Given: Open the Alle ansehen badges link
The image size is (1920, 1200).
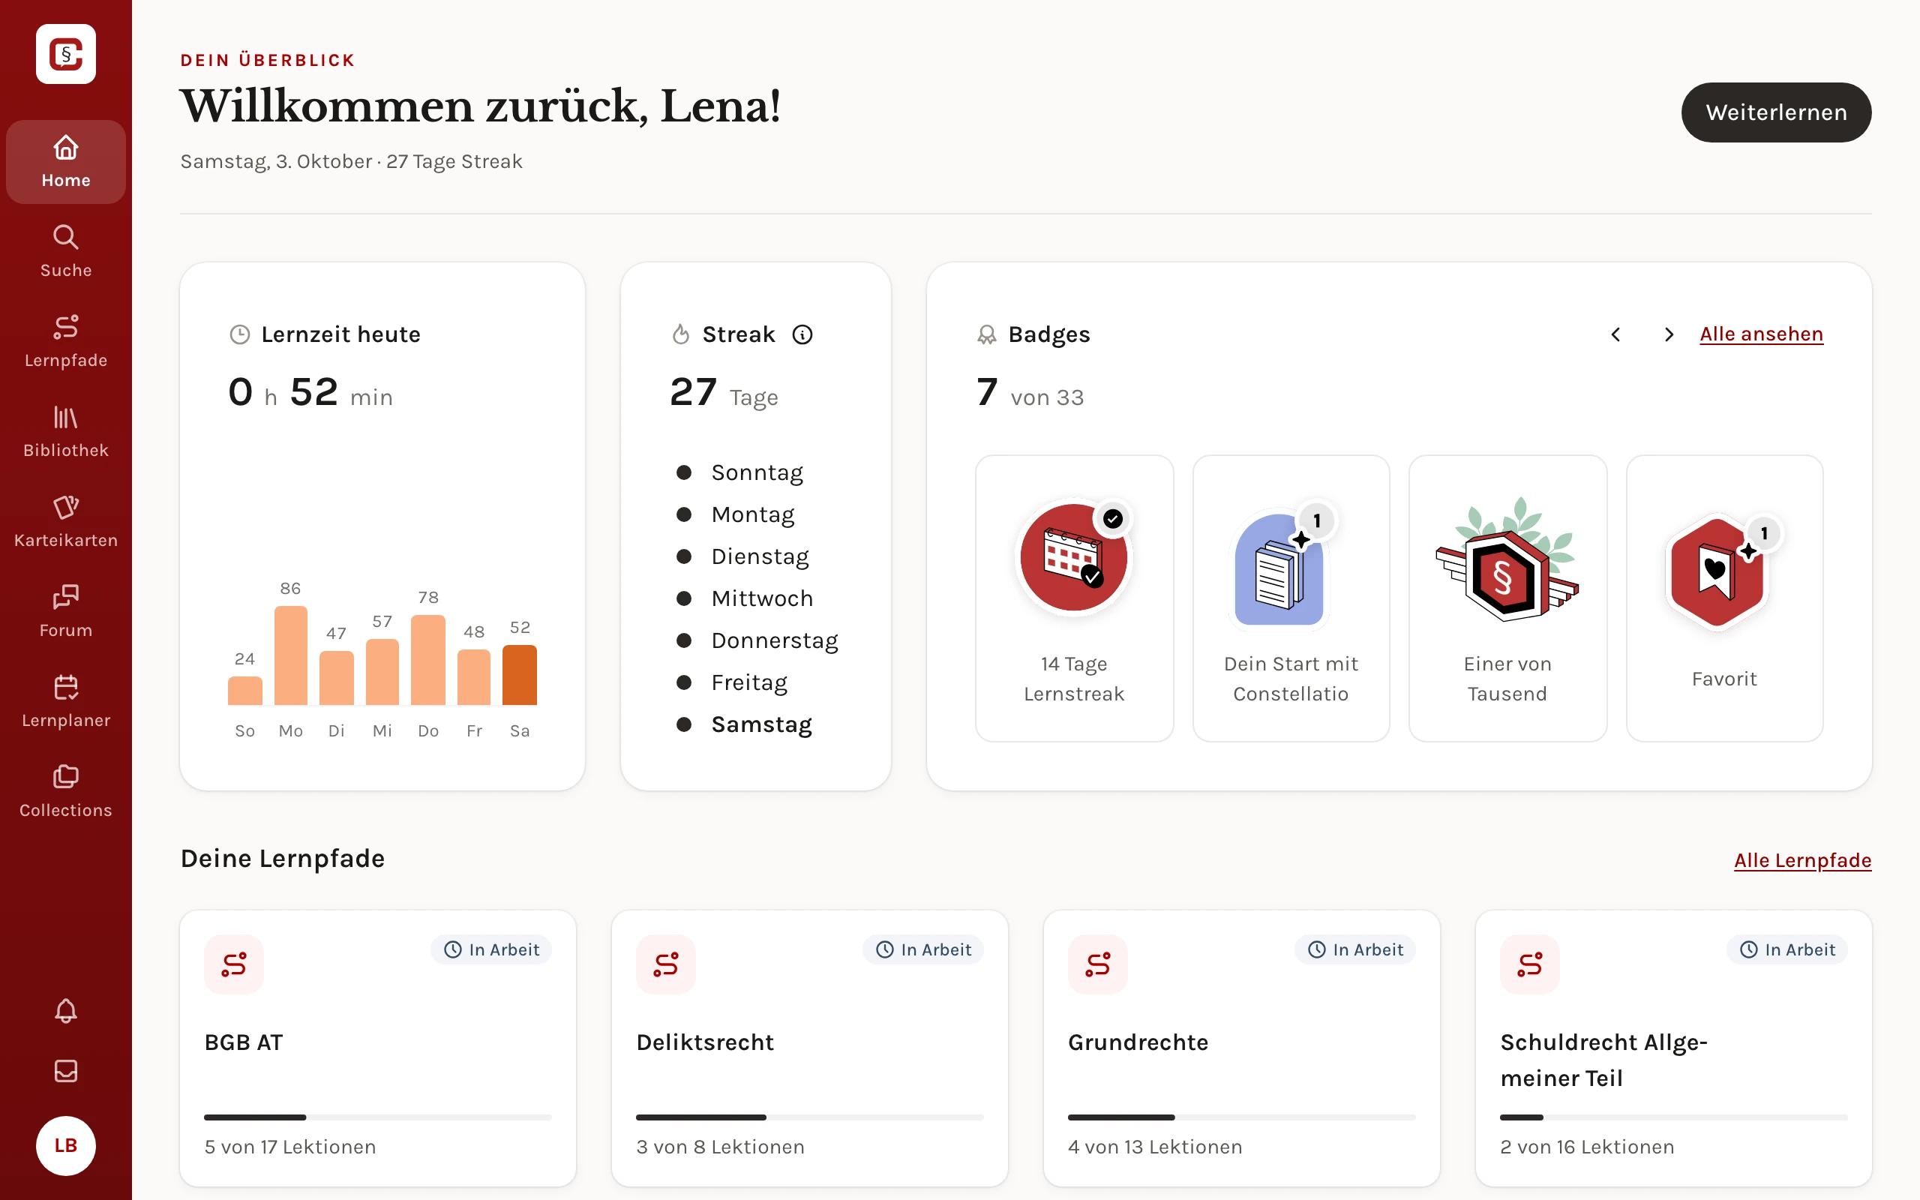Looking at the screenshot, I should coord(1761,334).
